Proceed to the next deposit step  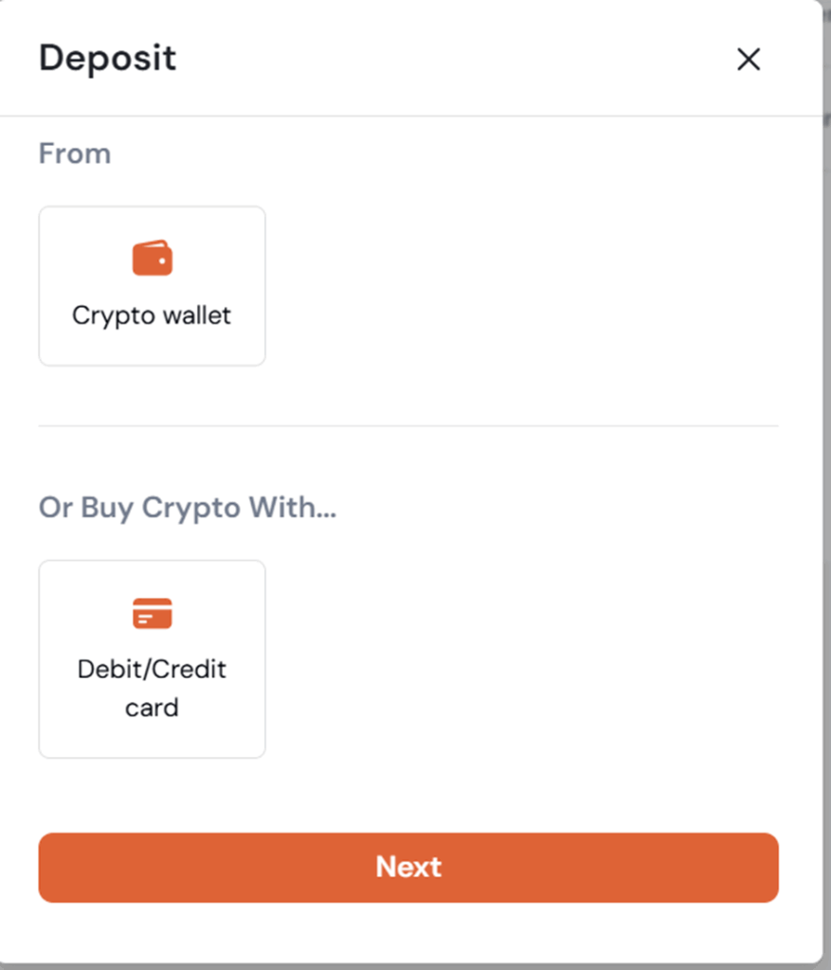tap(408, 867)
